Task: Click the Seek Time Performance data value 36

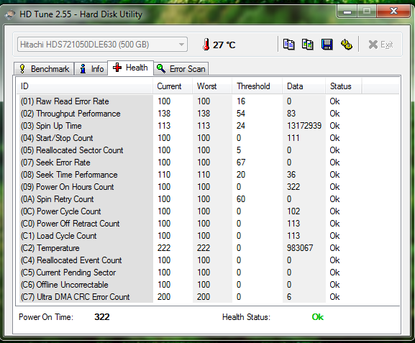Action: pos(291,175)
